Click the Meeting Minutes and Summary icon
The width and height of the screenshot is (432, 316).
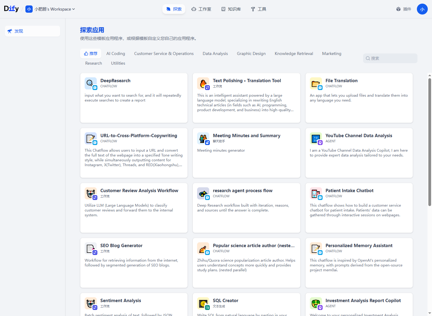click(203, 138)
